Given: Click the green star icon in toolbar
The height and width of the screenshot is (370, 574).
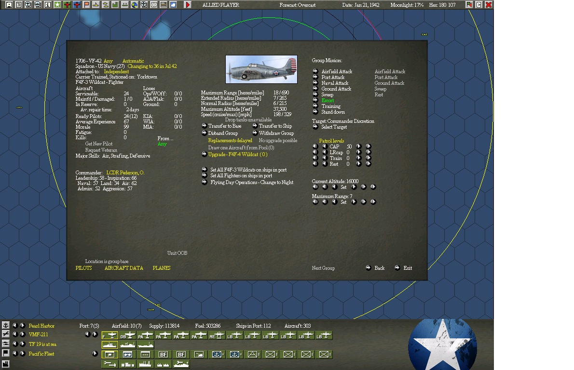Looking at the screenshot, I should point(57,5).
